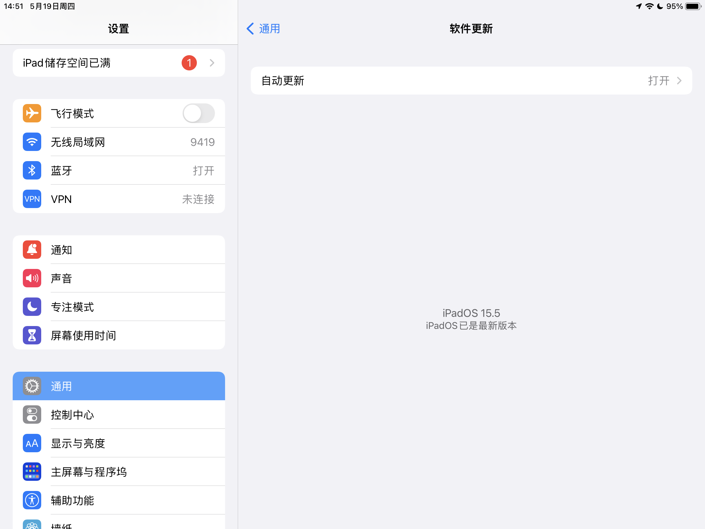Open 辅助功能 settings row

119,500
